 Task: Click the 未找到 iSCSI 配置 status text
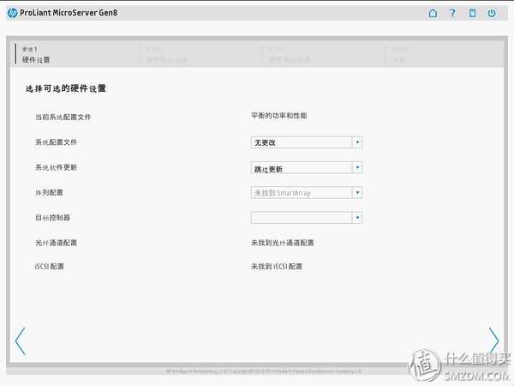pos(277,266)
